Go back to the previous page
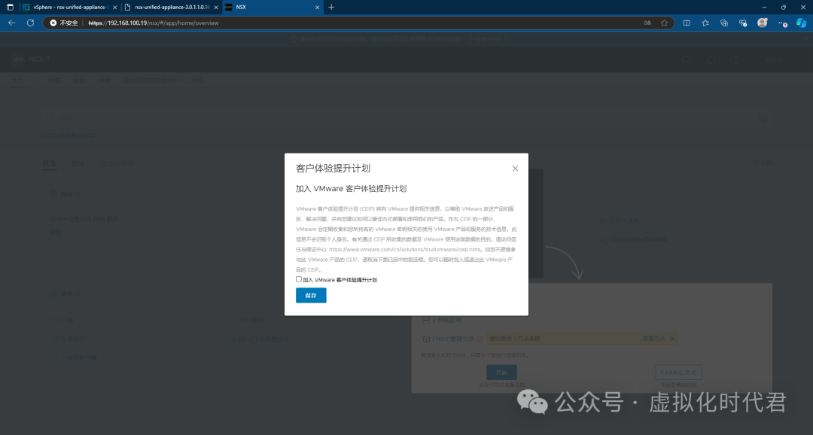Image resolution: width=813 pixels, height=435 pixels. tap(11, 23)
